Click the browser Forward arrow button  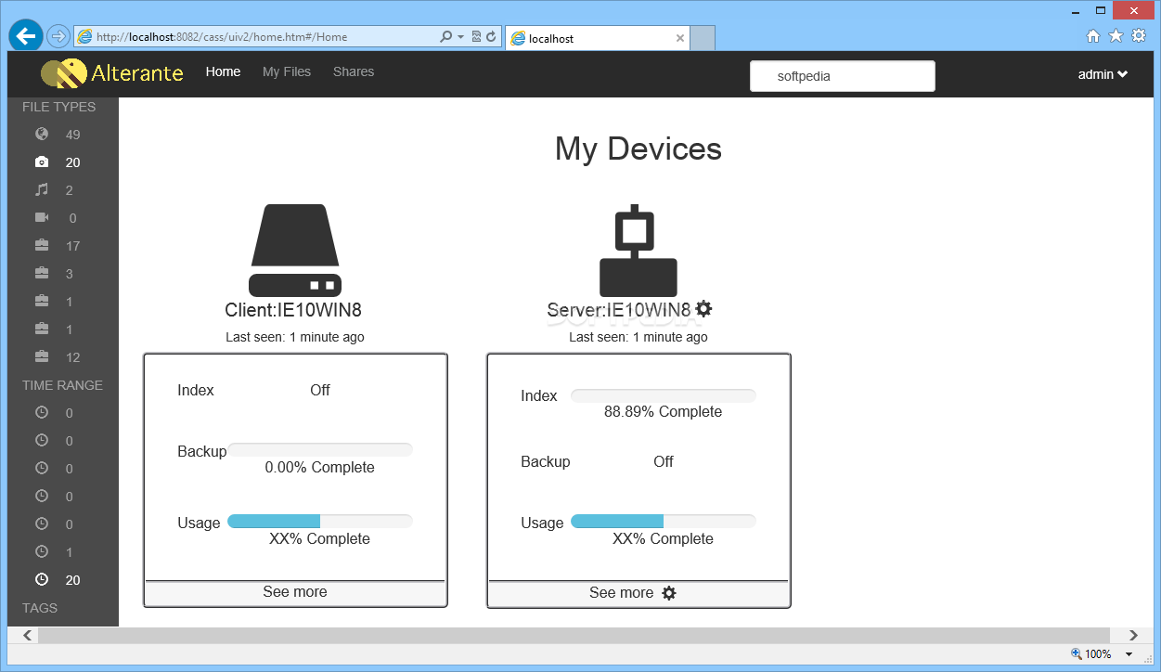click(x=58, y=36)
